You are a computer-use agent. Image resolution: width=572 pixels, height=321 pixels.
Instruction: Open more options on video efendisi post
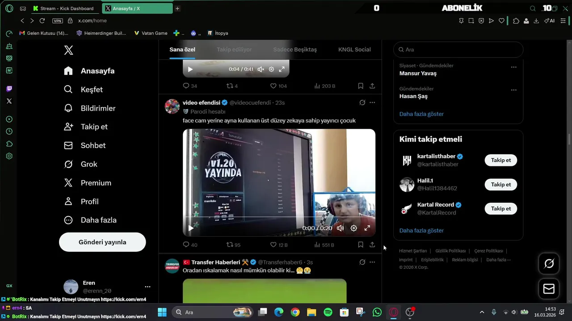[372, 103]
